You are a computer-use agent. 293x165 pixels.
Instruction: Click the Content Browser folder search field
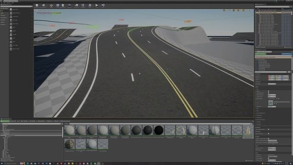pos(32,124)
